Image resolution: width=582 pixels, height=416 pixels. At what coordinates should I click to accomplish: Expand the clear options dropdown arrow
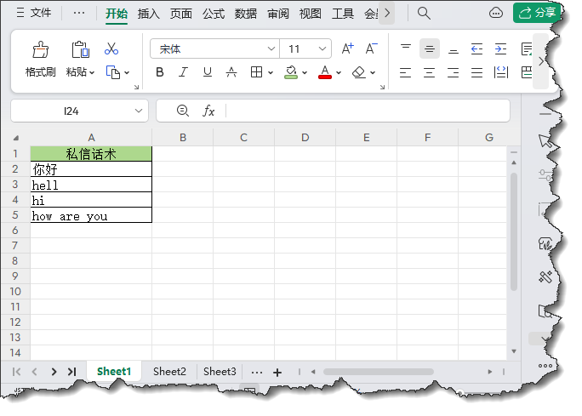click(373, 72)
